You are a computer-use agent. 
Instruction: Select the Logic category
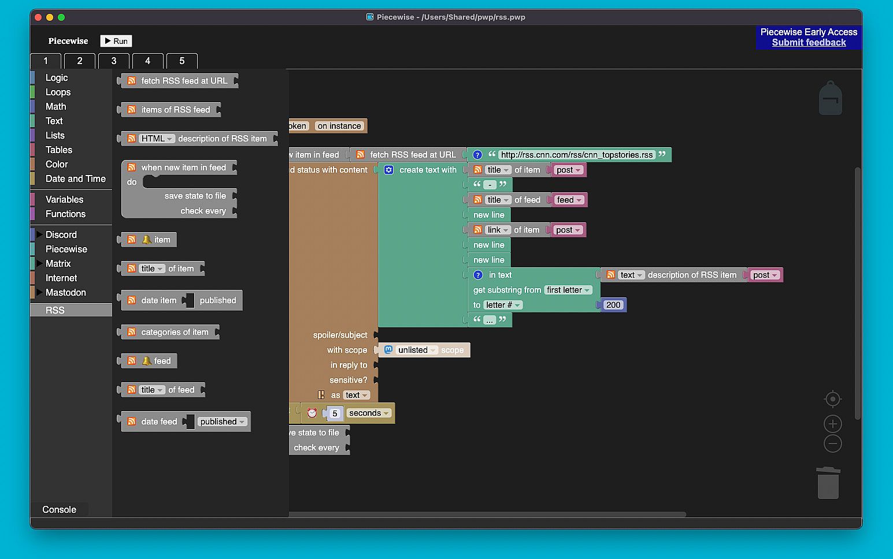(57, 77)
